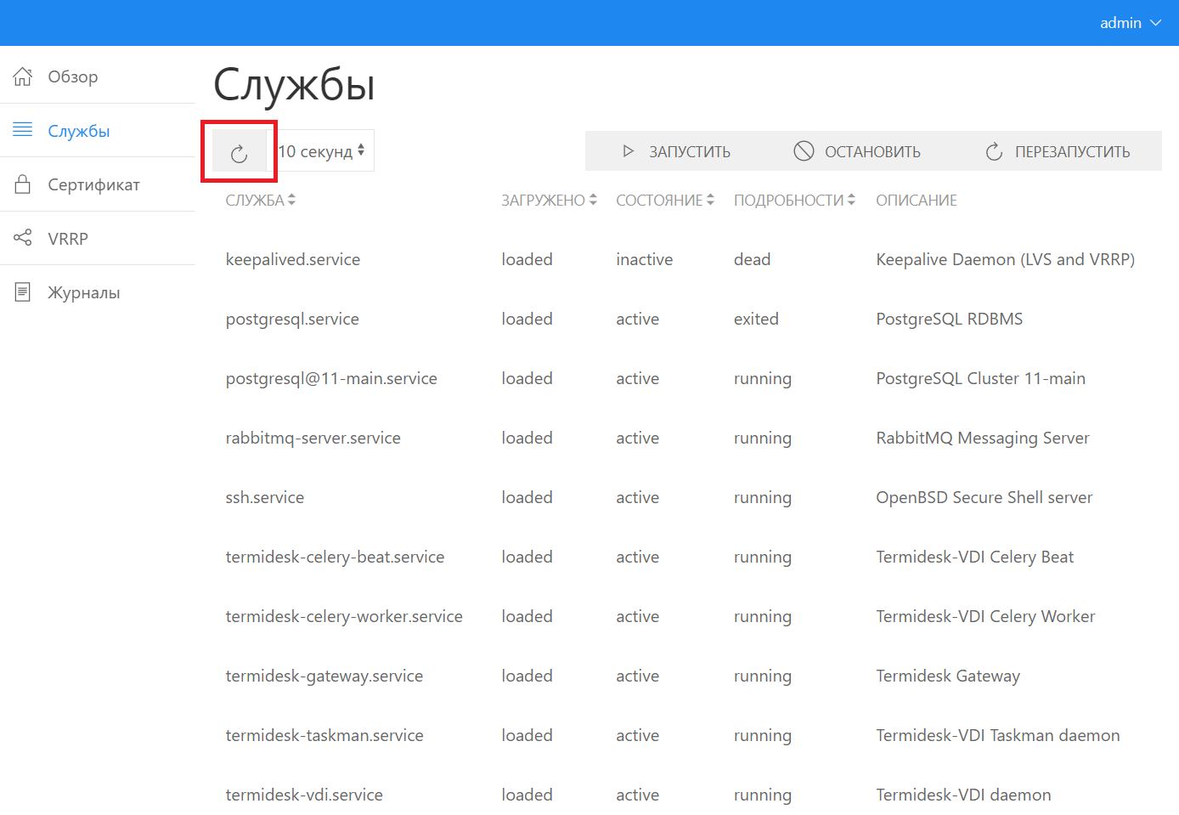Select the termidesk-gateway.service row

click(x=324, y=676)
